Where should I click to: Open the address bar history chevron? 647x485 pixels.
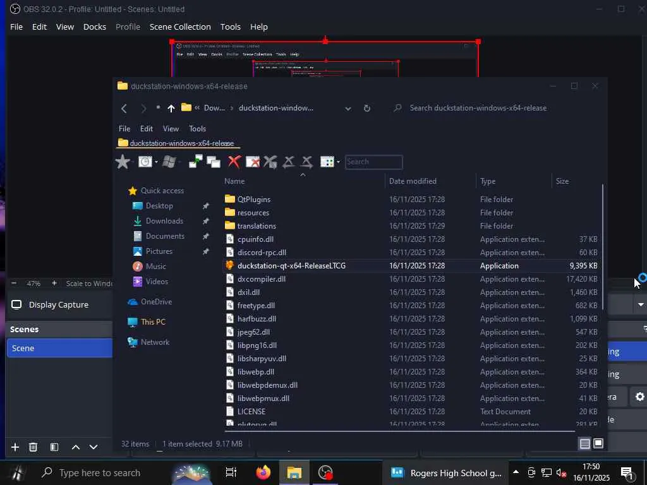point(348,109)
